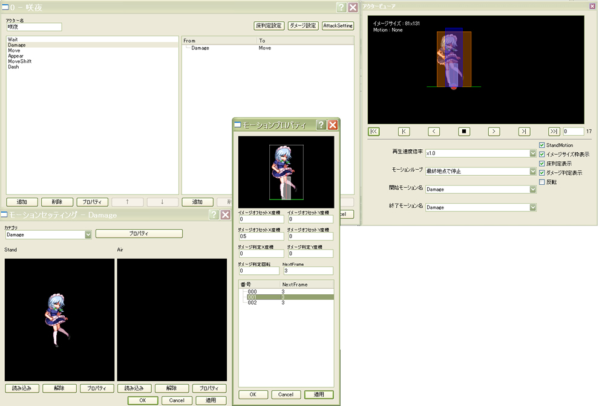Stop playback with the square stop button

464,131
